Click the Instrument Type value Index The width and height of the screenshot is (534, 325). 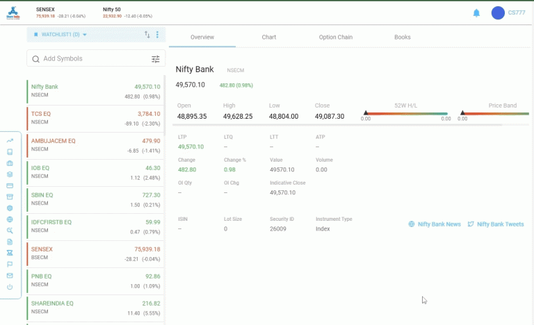click(x=323, y=228)
